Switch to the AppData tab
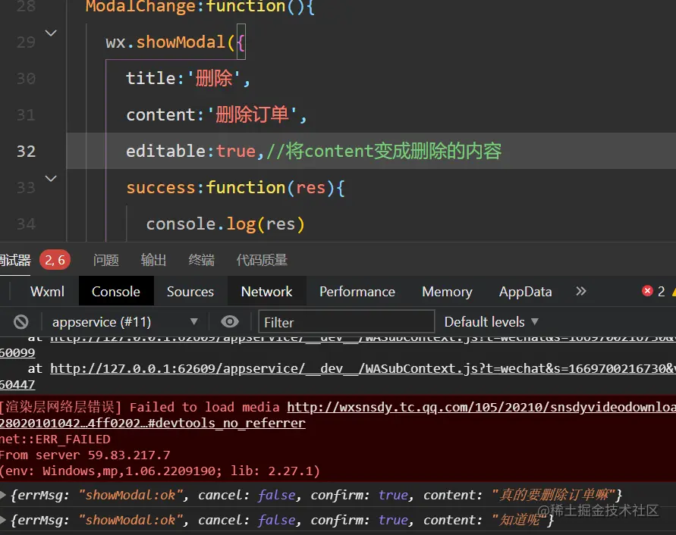Image resolution: width=676 pixels, height=535 pixels. tap(525, 292)
